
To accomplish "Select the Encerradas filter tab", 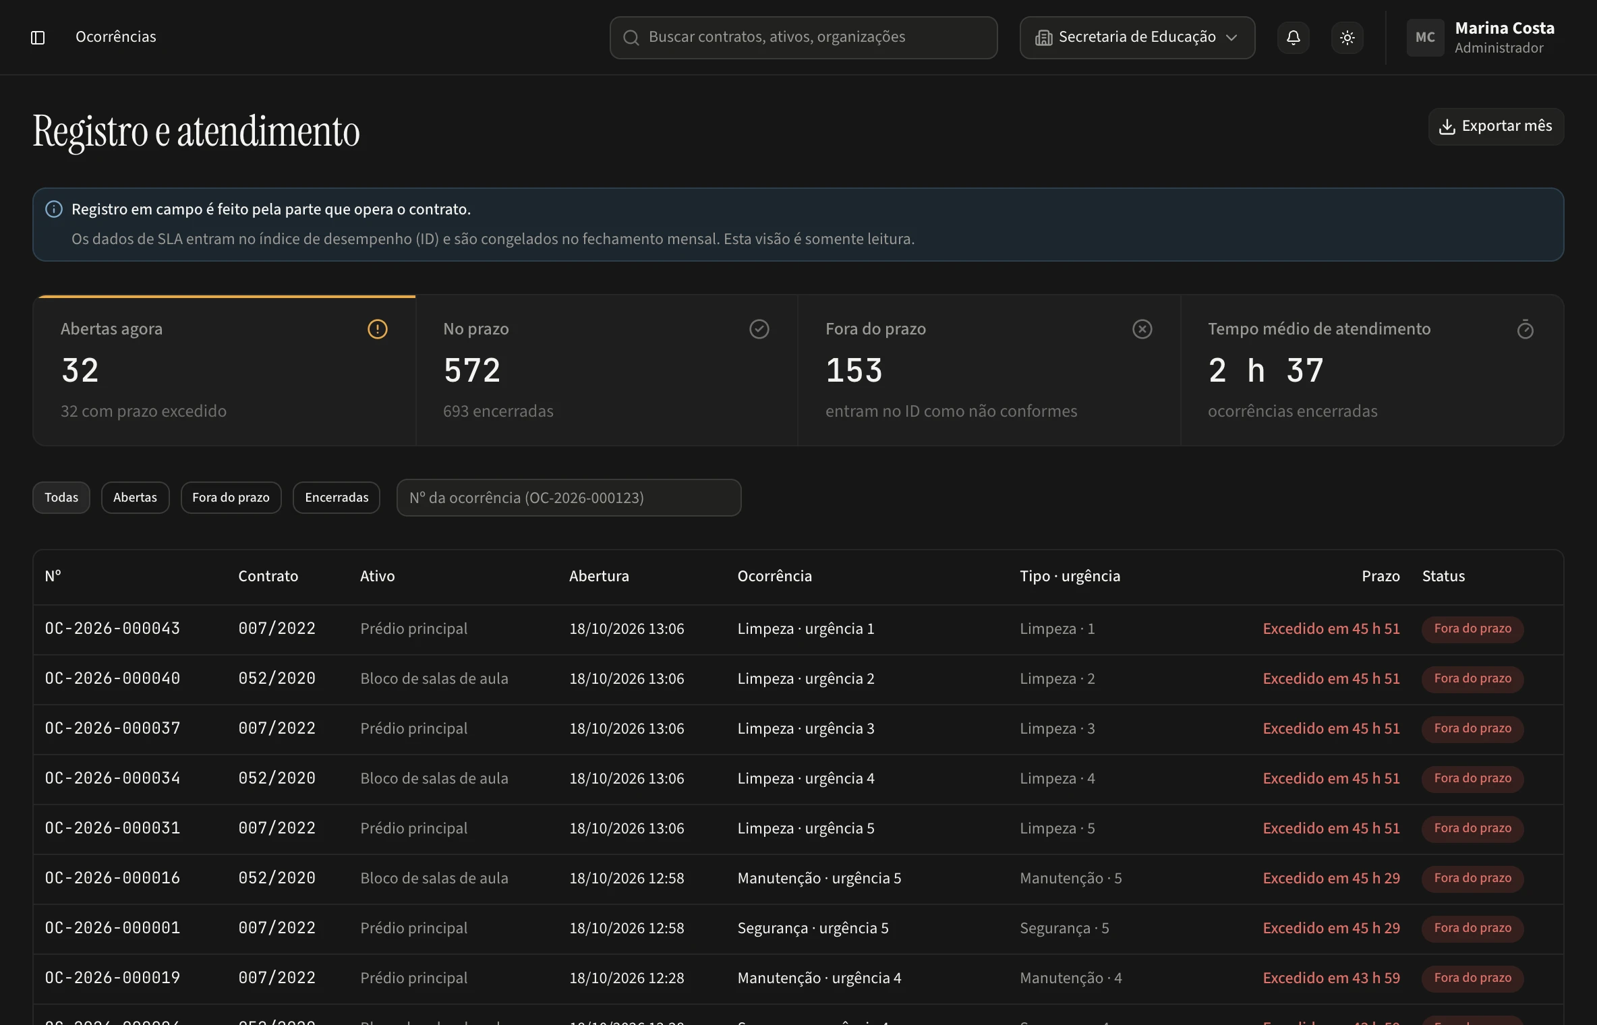I will coord(337,498).
